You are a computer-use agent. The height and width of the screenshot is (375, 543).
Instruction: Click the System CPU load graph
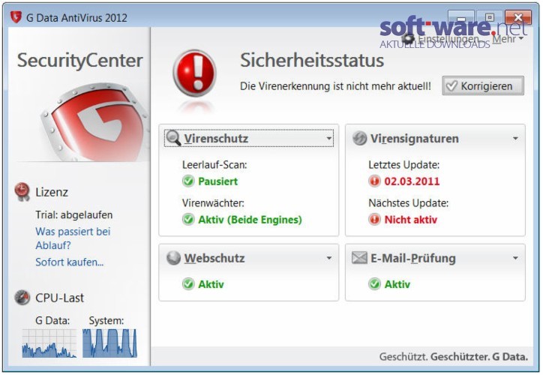(109, 343)
